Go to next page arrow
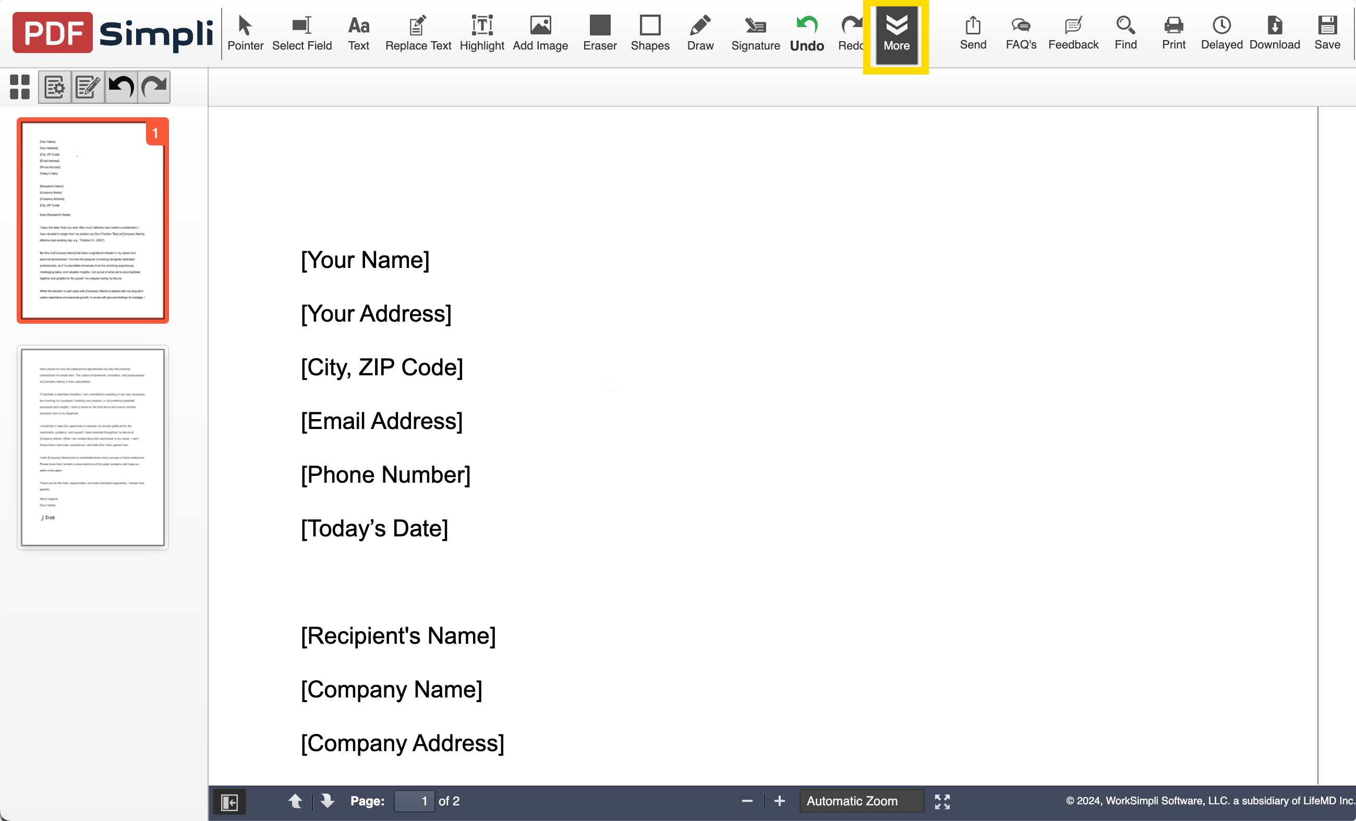Screen dimensions: 1356x821 pyautogui.click(x=327, y=801)
